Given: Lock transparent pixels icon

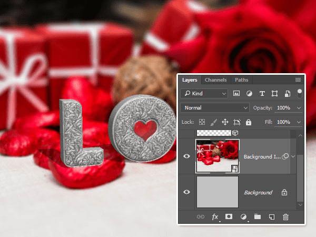Looking at the screenshot, I should [202, 122].
